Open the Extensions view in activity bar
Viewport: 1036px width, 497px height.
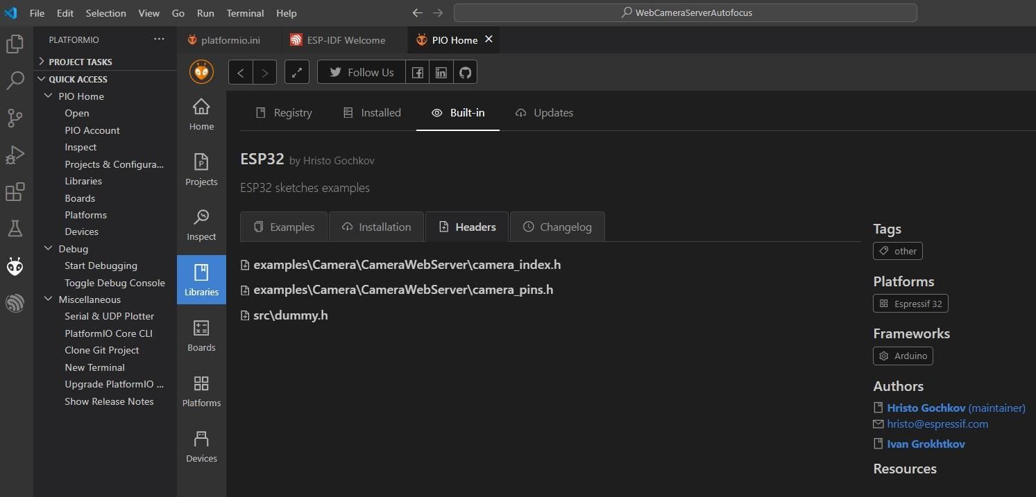pyautogui.click(x=15, y=191)
